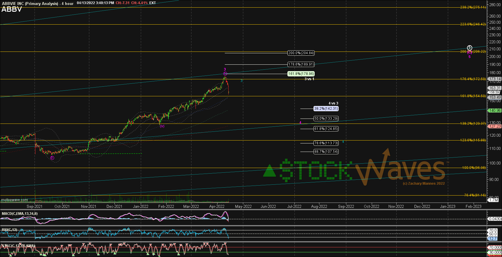Click the Apr-2022 time axis label
This screenshot has width=502, height=257.
pos(217,206)
